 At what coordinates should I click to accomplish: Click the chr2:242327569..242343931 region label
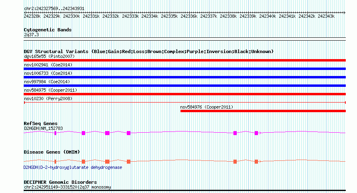pyautogui.click(x=54, y=8)
